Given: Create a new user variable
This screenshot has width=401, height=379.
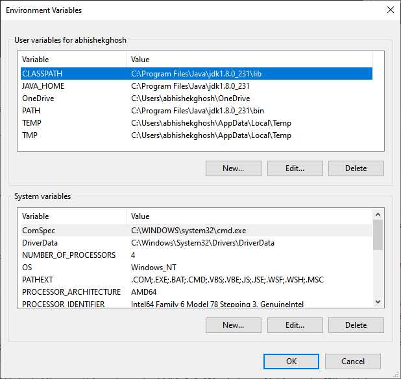Looking at the screenshot, I should pyautogui.click(x=233, y=168).
